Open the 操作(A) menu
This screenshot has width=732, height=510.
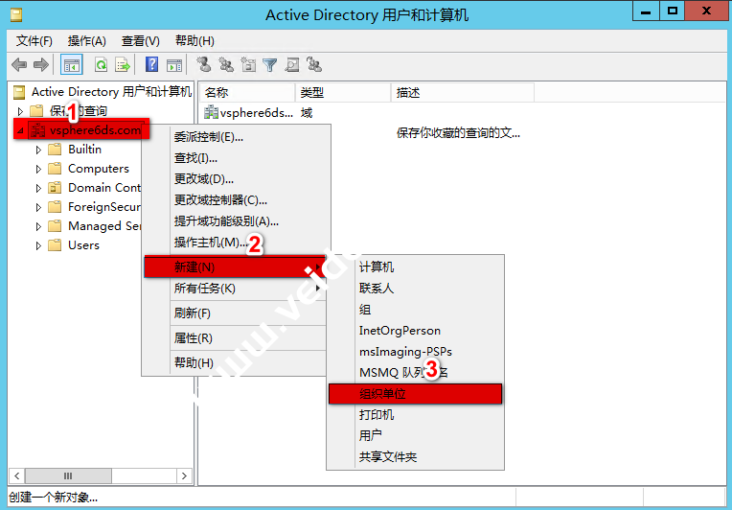(87, 41)
